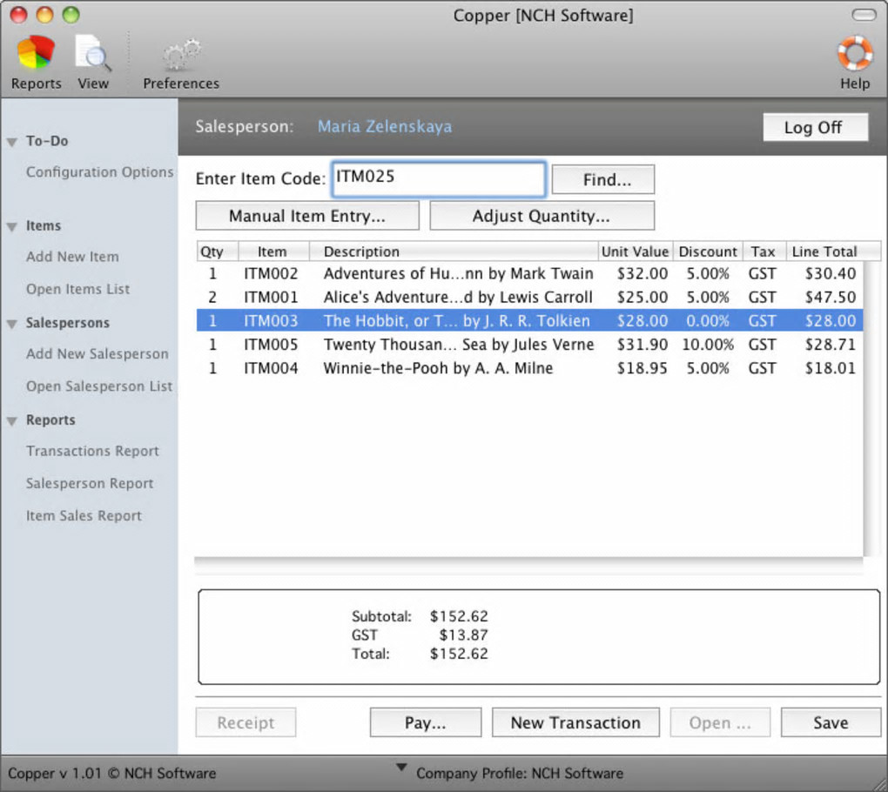The image size is (888, 792).
Task: Click the View magnifier document icon
Action: click(x=93, y=52)
